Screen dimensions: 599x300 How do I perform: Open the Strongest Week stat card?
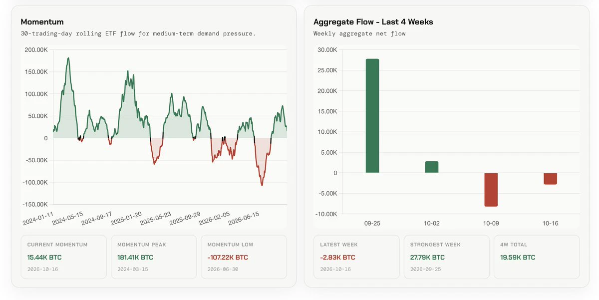(446, 257)
